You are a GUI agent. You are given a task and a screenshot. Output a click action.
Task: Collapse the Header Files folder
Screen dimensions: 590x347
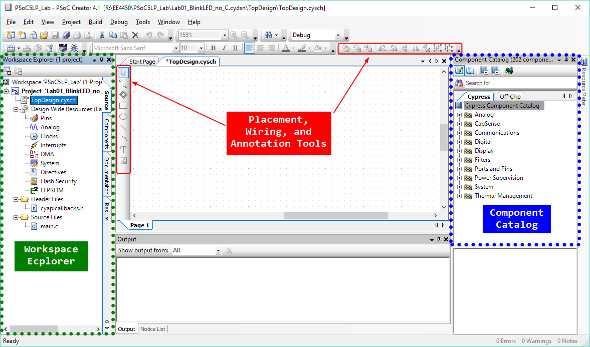(x=16, y=199)
